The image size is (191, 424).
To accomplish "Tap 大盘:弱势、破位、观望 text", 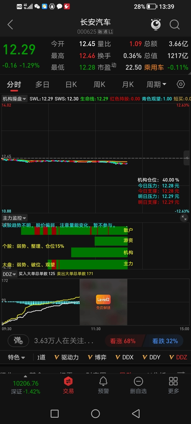I will pos(28,265).
